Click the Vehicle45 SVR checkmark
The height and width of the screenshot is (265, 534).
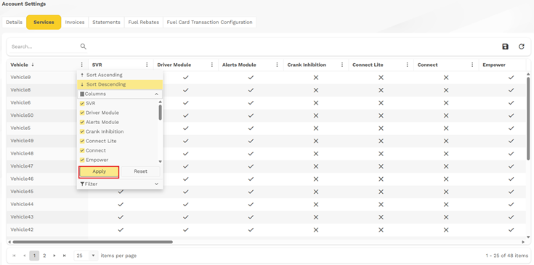point(121,192)
